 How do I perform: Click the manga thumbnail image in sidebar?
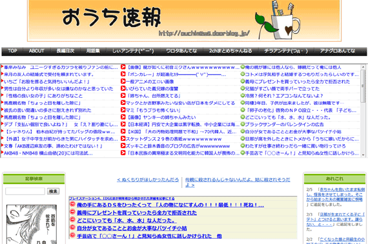point(32,224)
